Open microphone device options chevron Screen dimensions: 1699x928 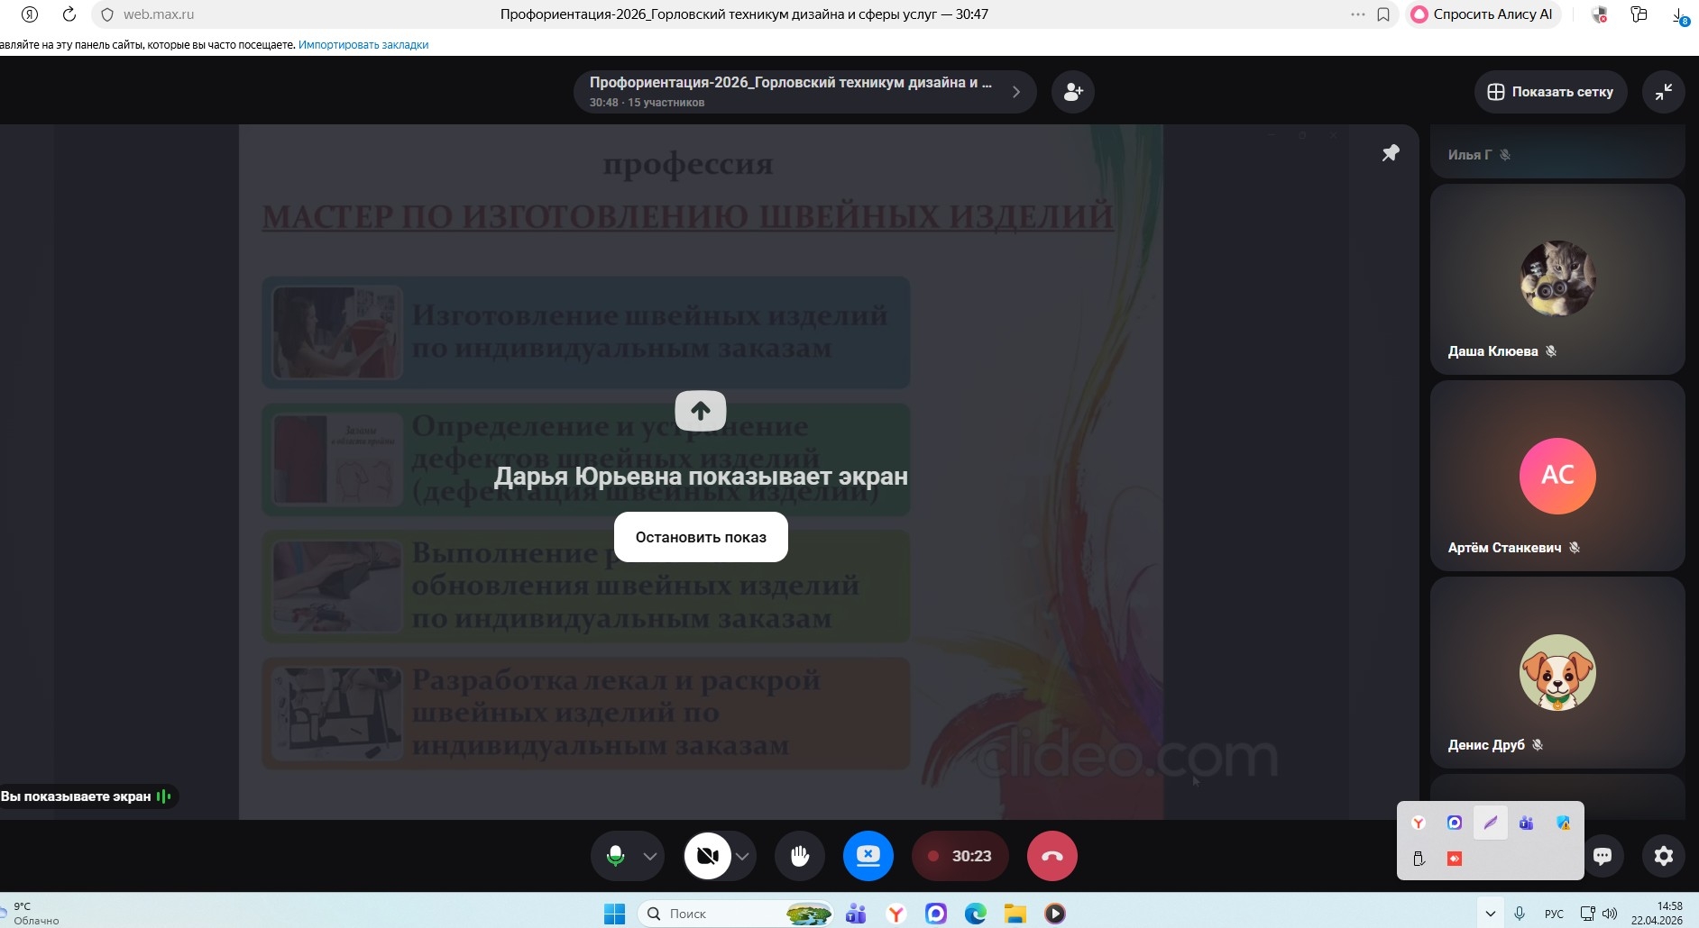click(650, 856)
